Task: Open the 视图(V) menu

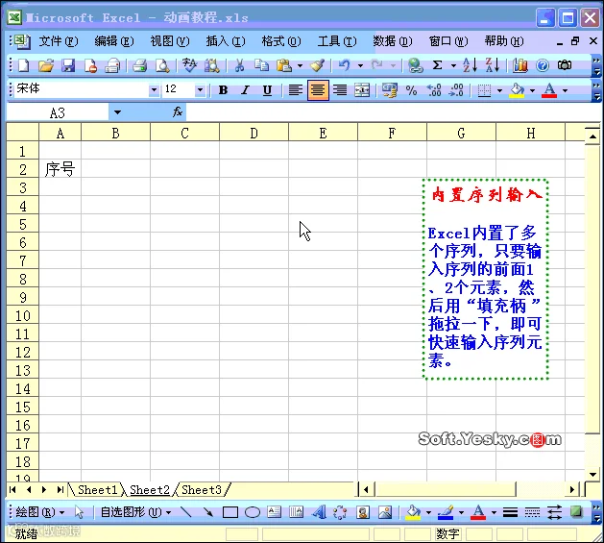Action: tap(170, 41)
